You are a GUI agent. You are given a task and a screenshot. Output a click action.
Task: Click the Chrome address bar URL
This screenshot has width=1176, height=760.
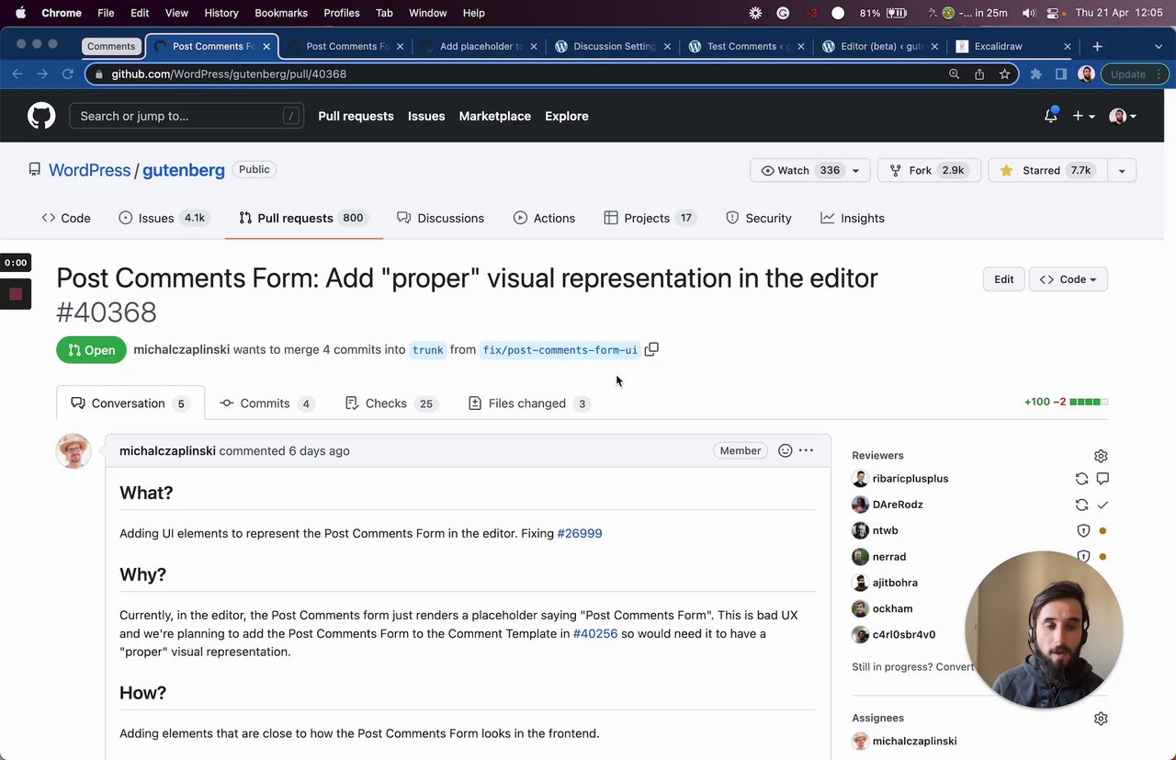tap(229, 74)
